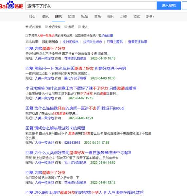Open result 为什么人类创好房间邀请好友一直在服务器连接中
The height and width of the screenshot is (196, 187).
[x=78, y=153]
